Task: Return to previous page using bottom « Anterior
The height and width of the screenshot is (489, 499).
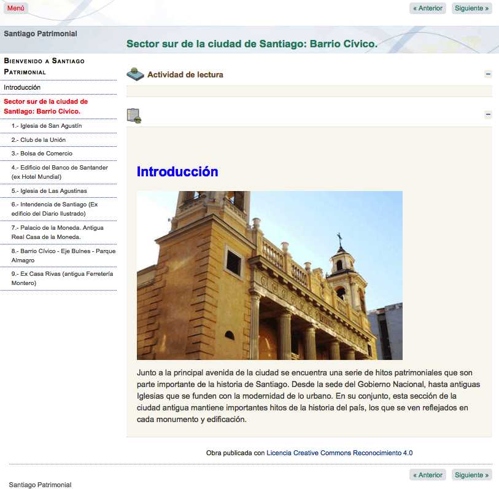Action: [427, 474]
